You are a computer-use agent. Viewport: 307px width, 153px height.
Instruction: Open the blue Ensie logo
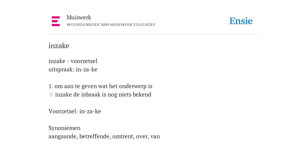coord(241,21)
